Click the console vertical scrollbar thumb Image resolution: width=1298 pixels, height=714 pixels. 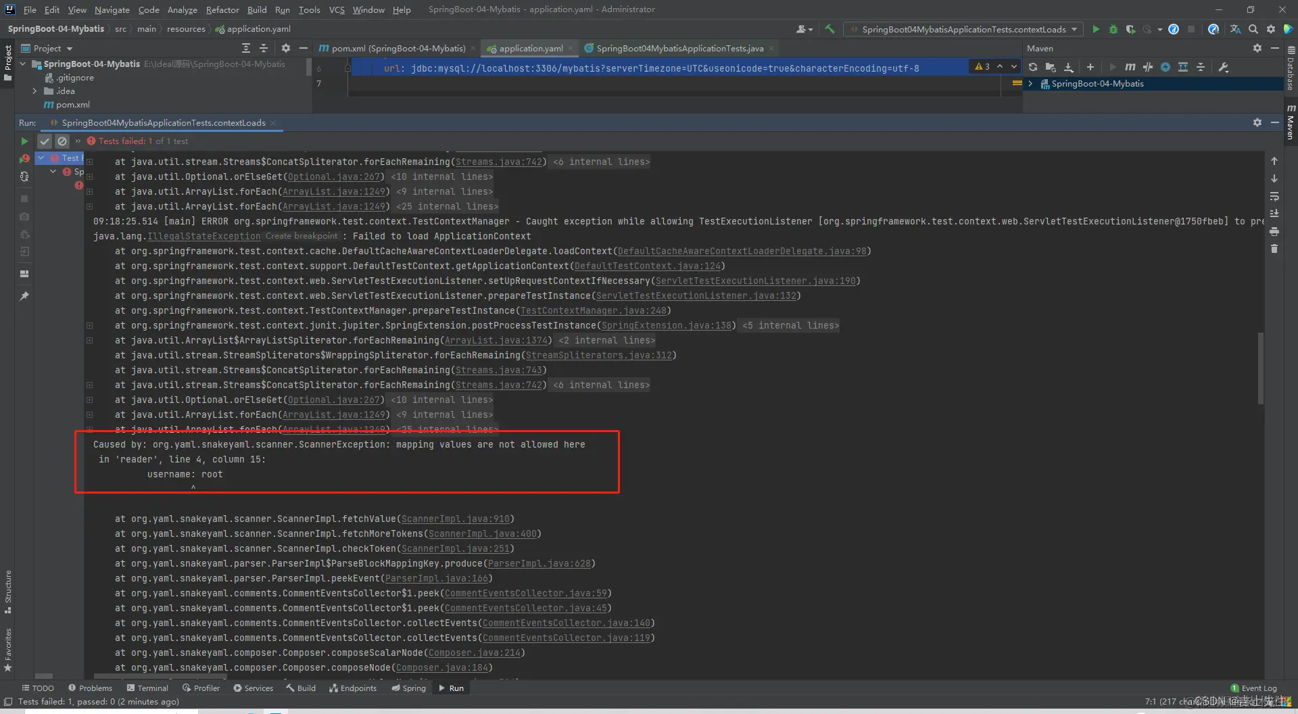[x=1261, y=368]
